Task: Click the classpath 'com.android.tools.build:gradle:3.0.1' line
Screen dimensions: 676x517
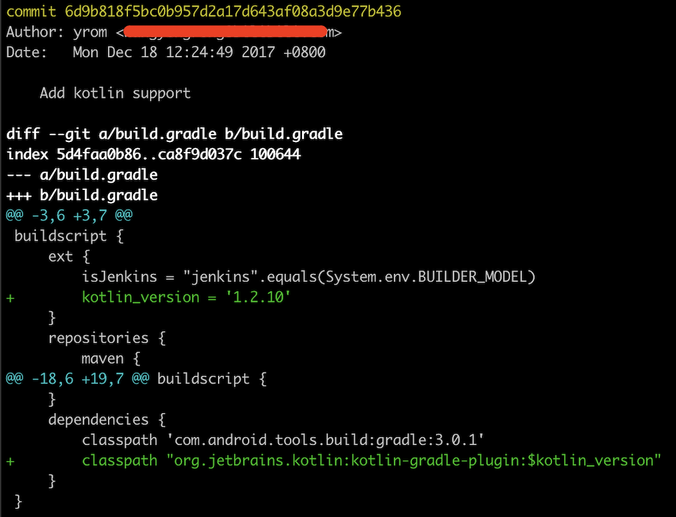Action: (283, 440)
